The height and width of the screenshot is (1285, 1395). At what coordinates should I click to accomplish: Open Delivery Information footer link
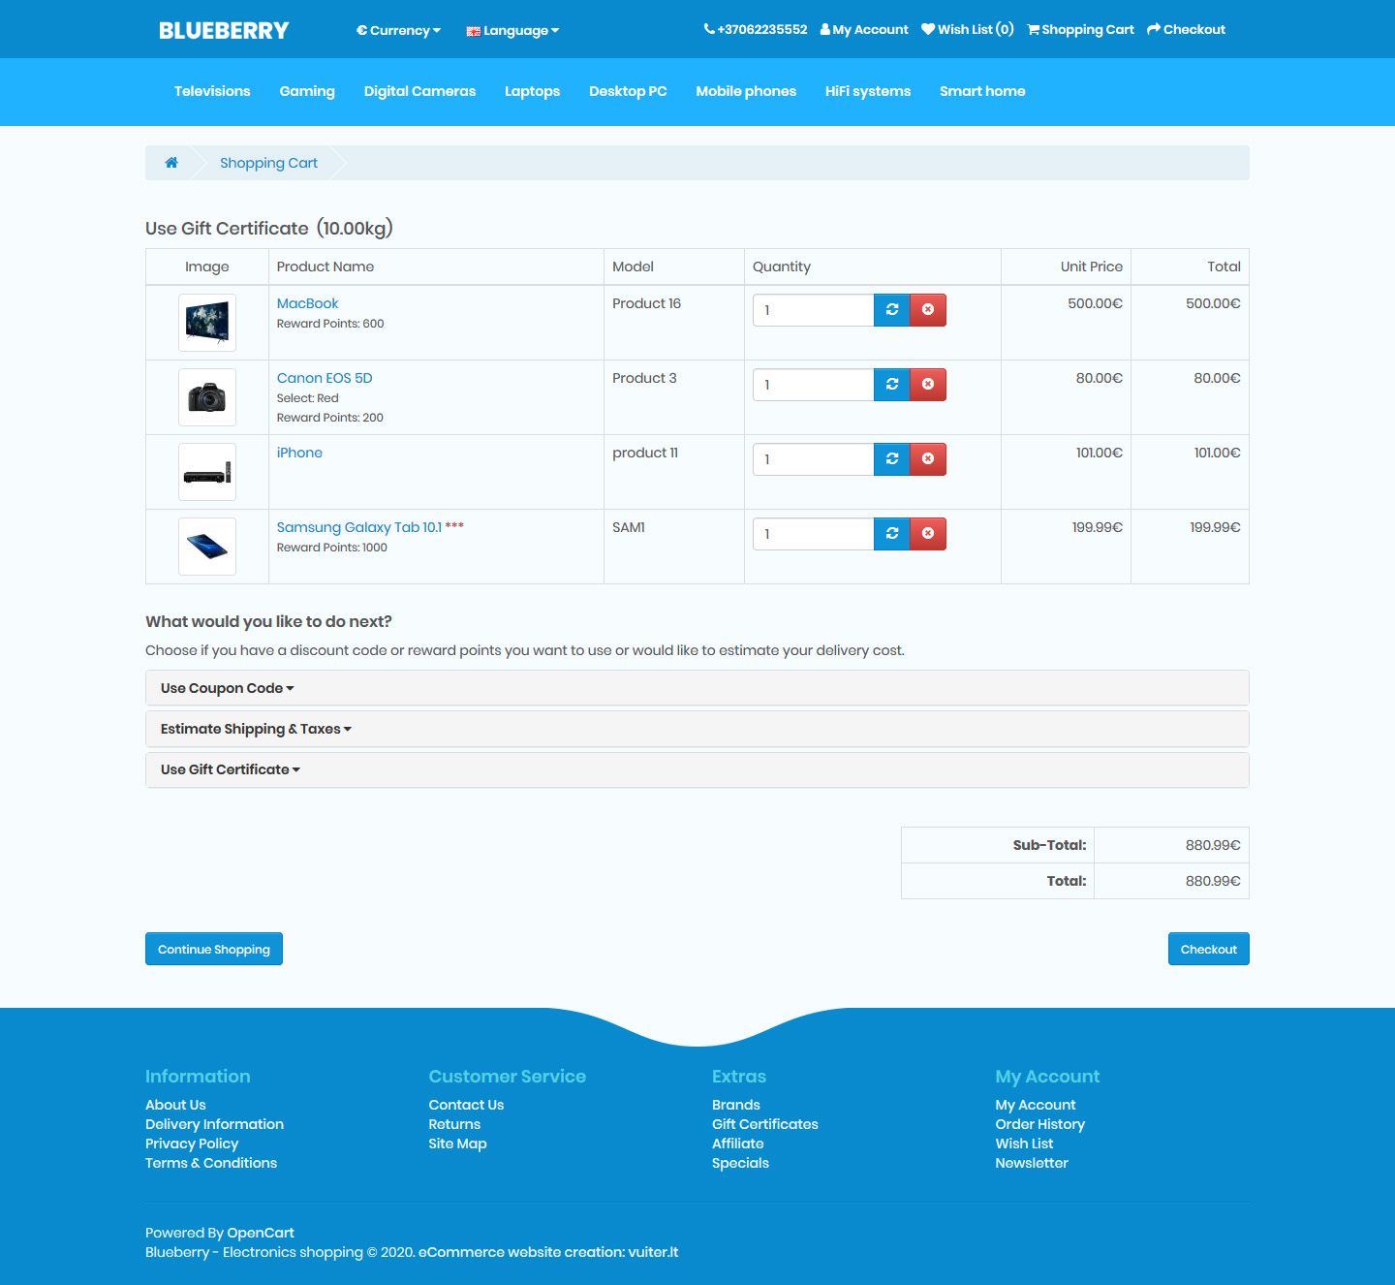tap(214, 1124)
